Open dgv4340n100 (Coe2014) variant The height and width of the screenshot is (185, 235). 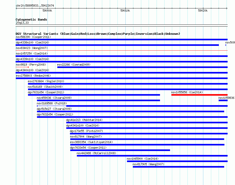click(32, 70)
